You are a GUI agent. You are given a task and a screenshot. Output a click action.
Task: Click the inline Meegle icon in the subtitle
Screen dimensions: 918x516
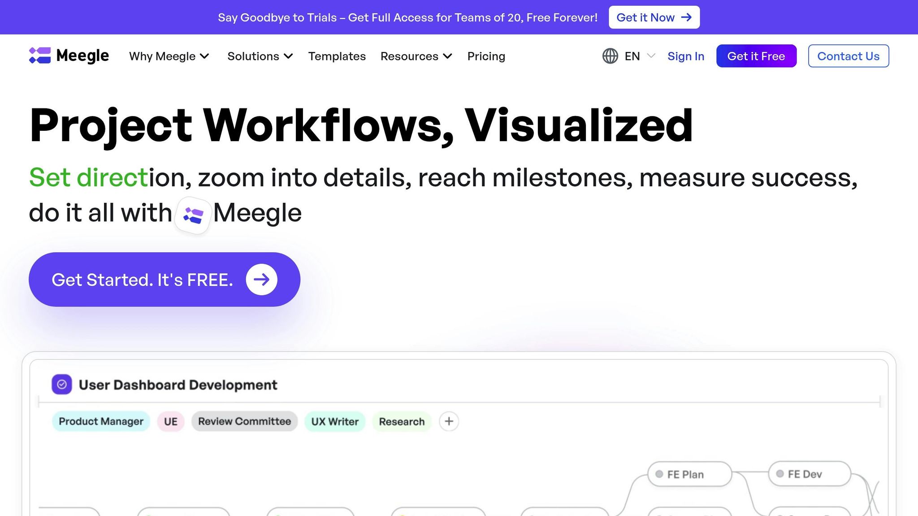pyautogui.click(x=193, y=215)
